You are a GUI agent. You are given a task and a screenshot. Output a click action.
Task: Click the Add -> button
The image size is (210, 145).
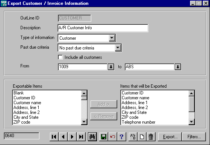point(104,104)
